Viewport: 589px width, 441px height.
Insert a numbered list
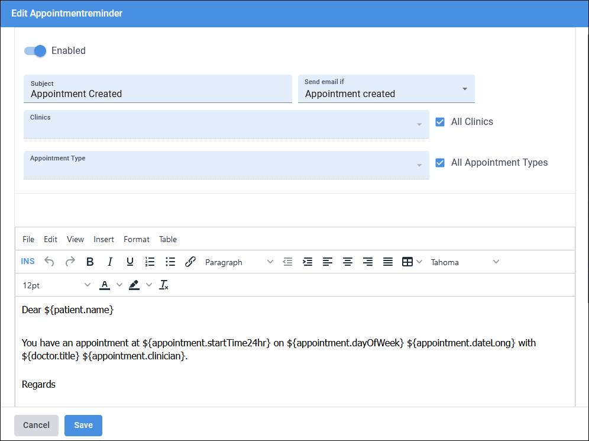pyautogui.click(x=150, y=262)
